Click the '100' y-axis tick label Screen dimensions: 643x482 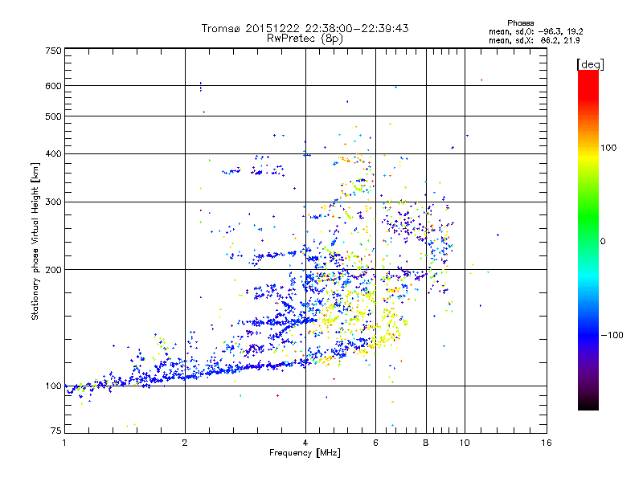coord(53,386)
